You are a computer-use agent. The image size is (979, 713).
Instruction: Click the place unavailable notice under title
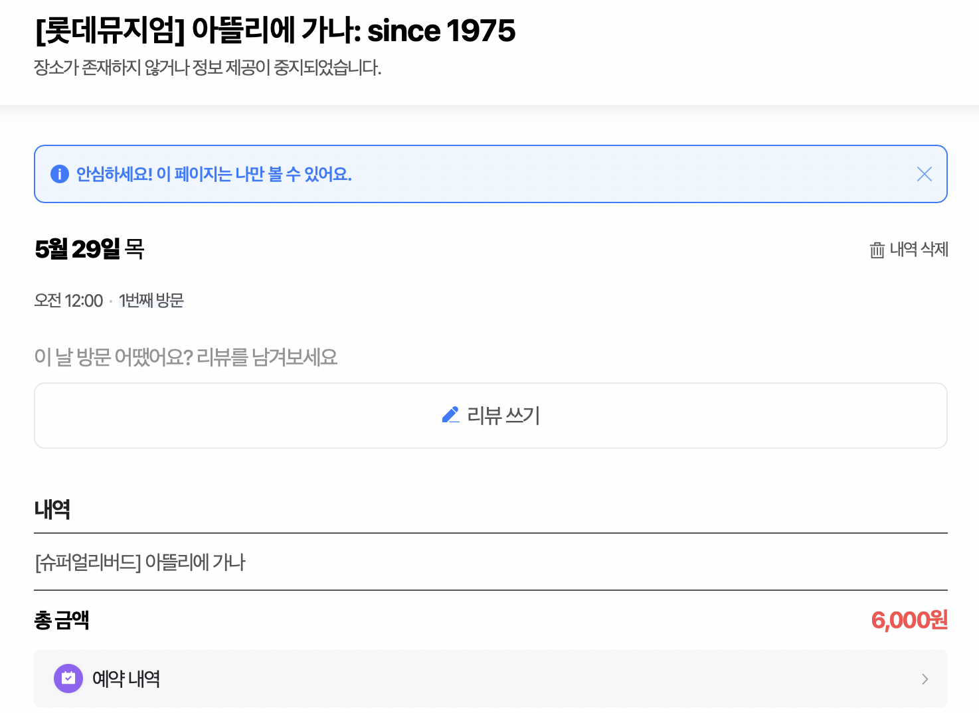[208, 68]
